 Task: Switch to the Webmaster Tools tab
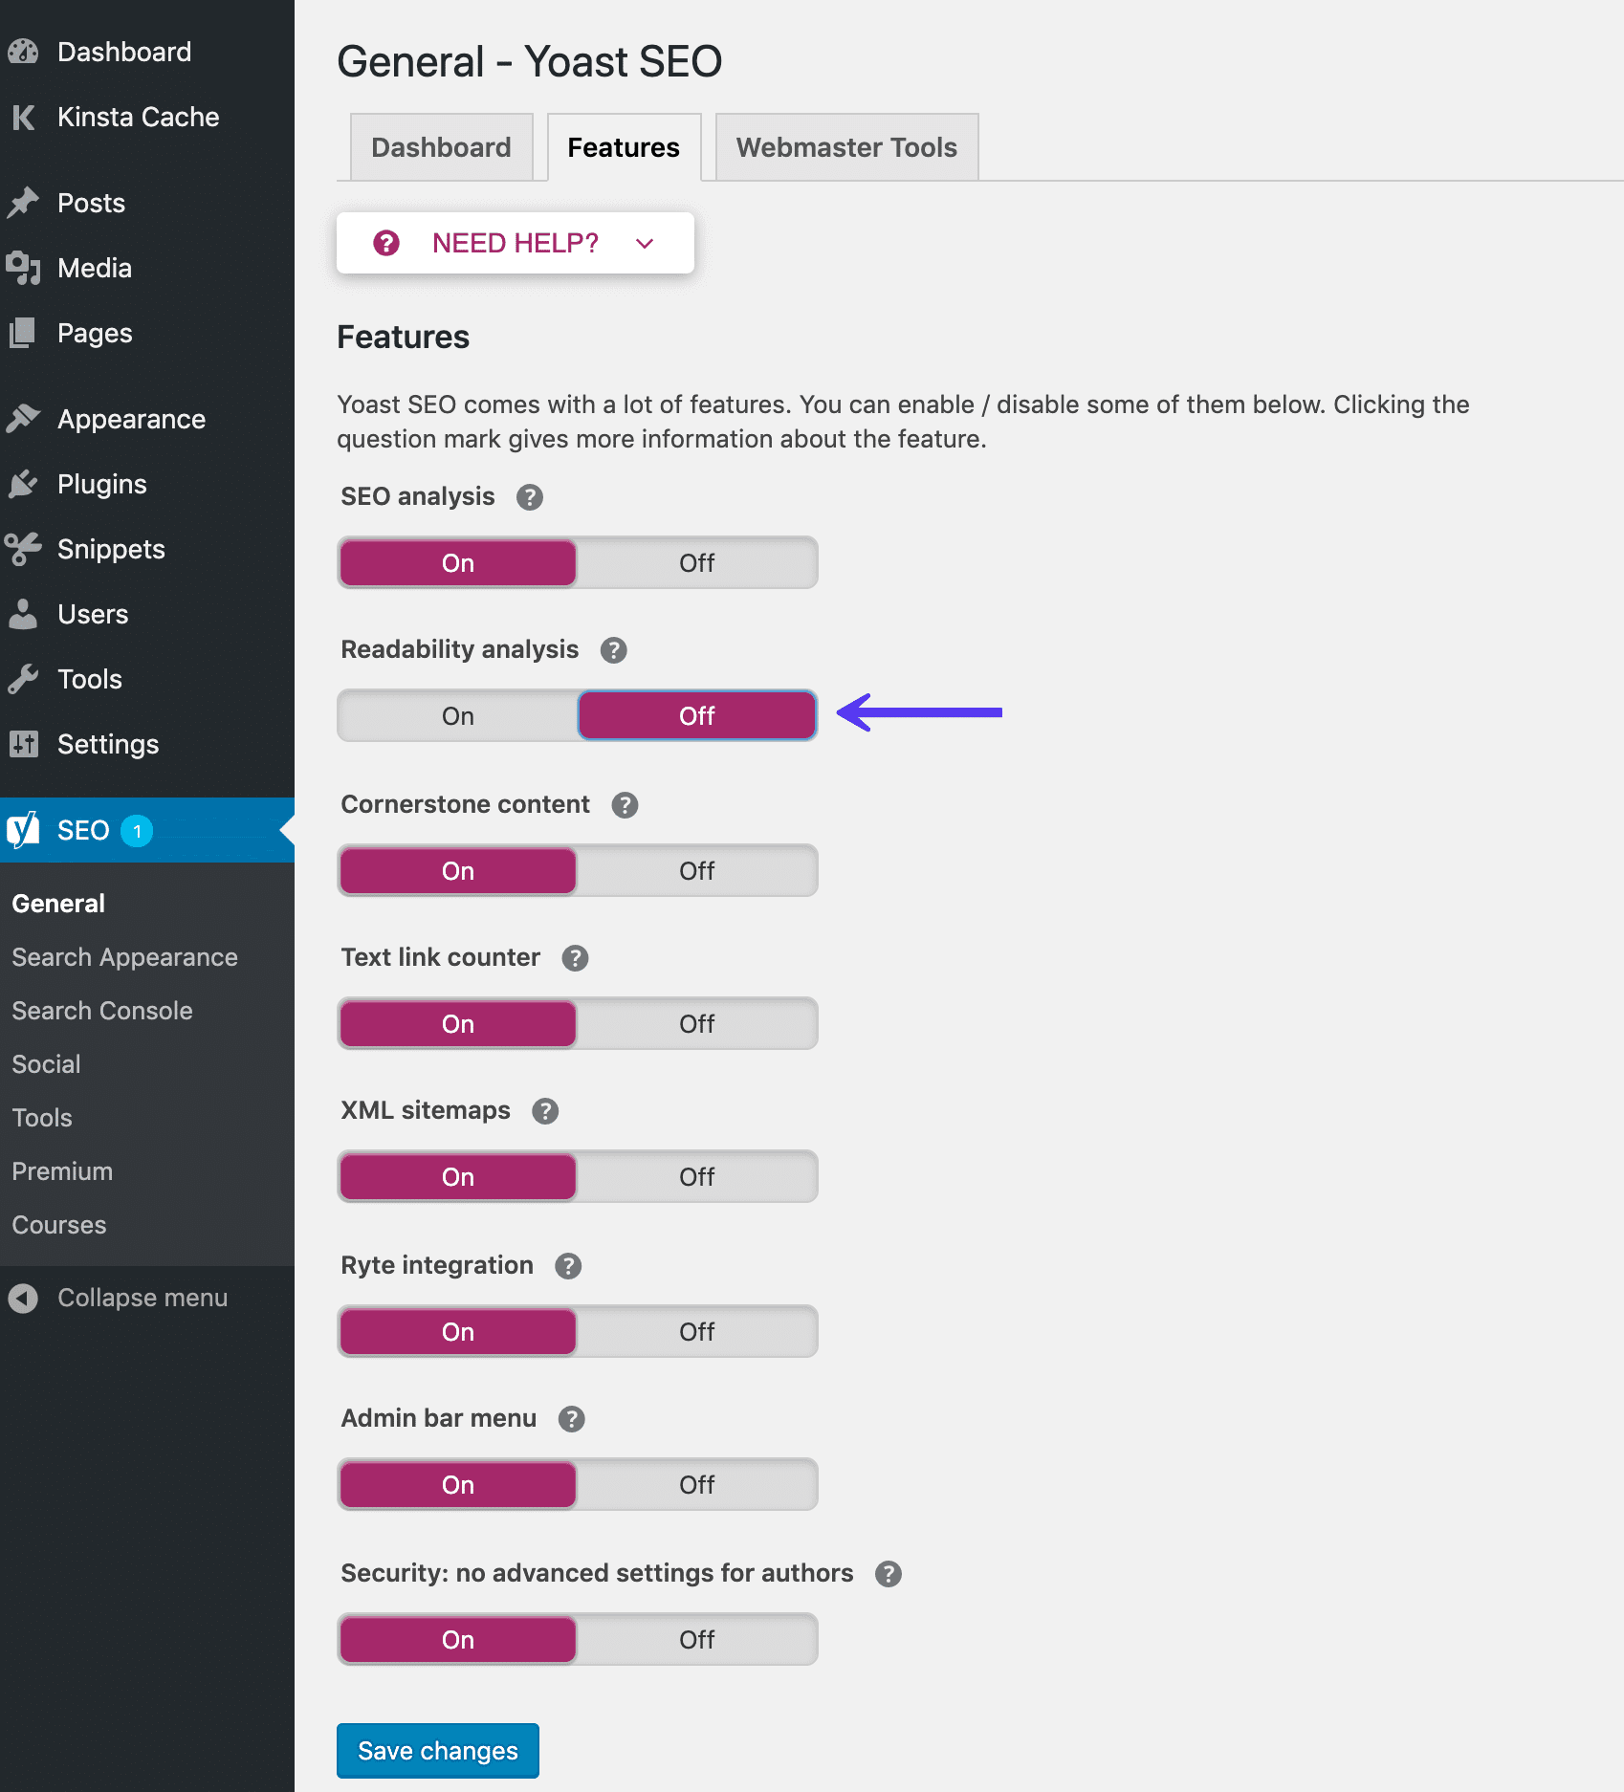click(x=845, y=147)
